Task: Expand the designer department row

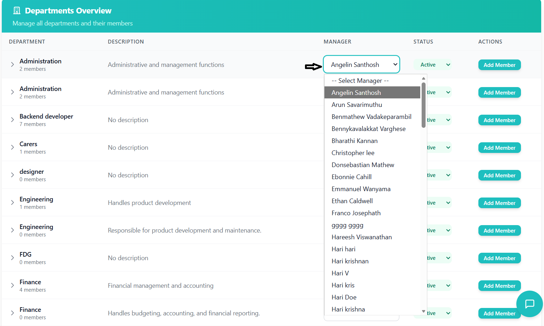Action: coord(12,175)
